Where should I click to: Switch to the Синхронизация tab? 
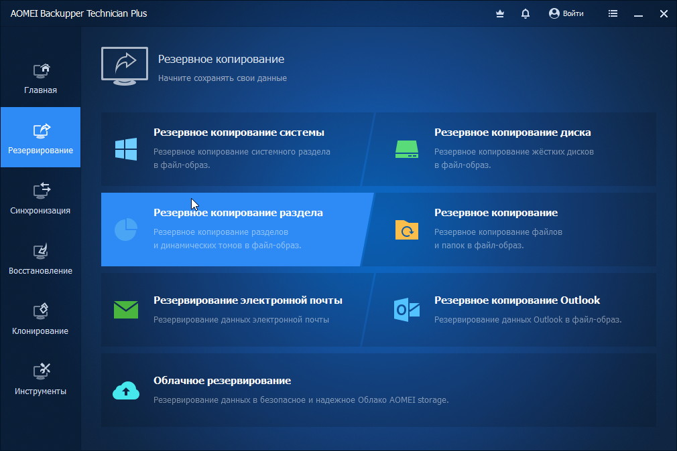click(41, 198)
